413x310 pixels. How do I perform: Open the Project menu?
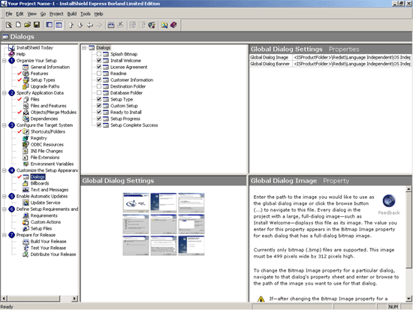click(56, 14)
